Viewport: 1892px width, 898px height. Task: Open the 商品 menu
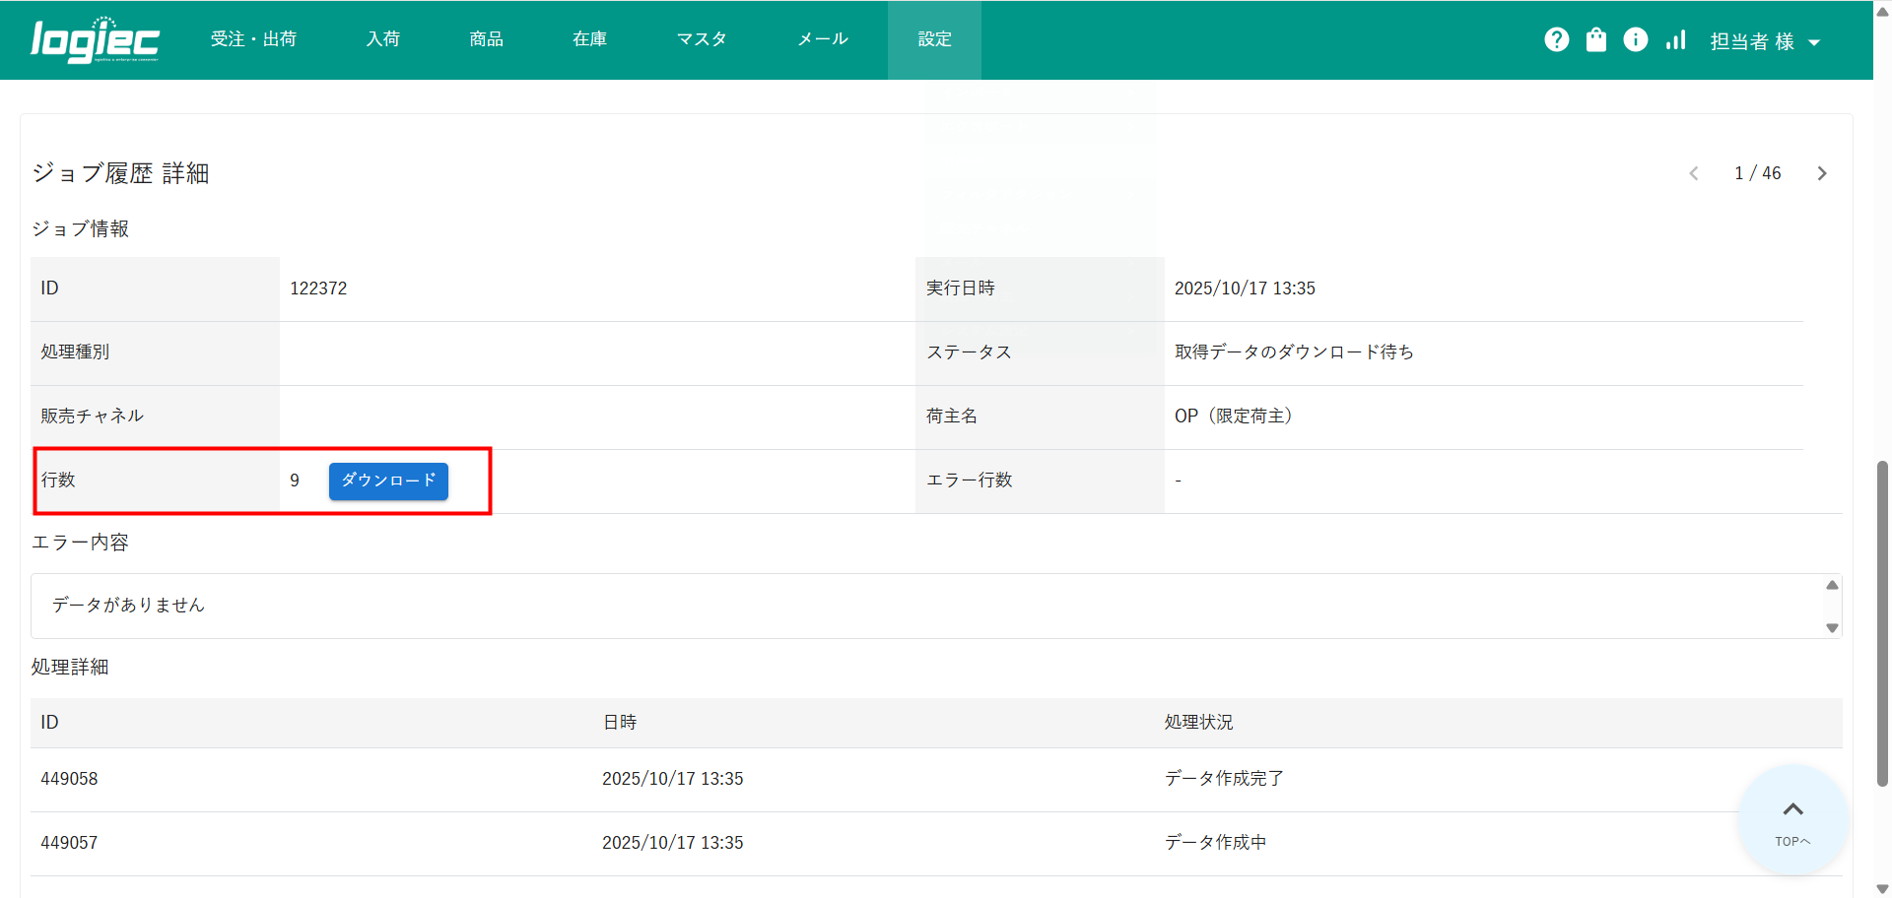[486, 39]
